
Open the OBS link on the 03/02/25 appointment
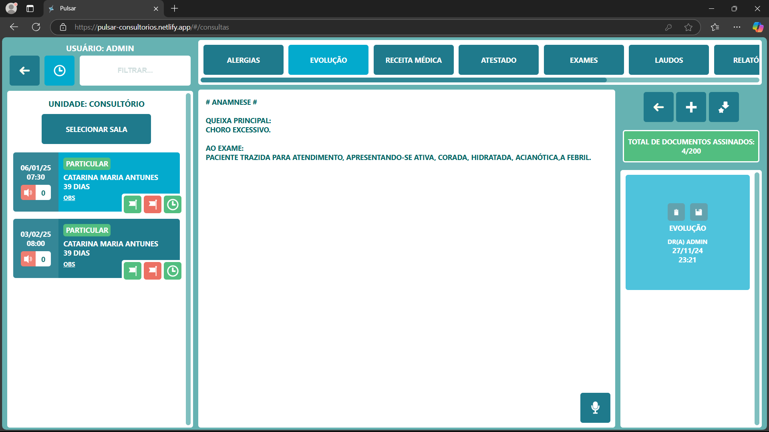point(69,264)
